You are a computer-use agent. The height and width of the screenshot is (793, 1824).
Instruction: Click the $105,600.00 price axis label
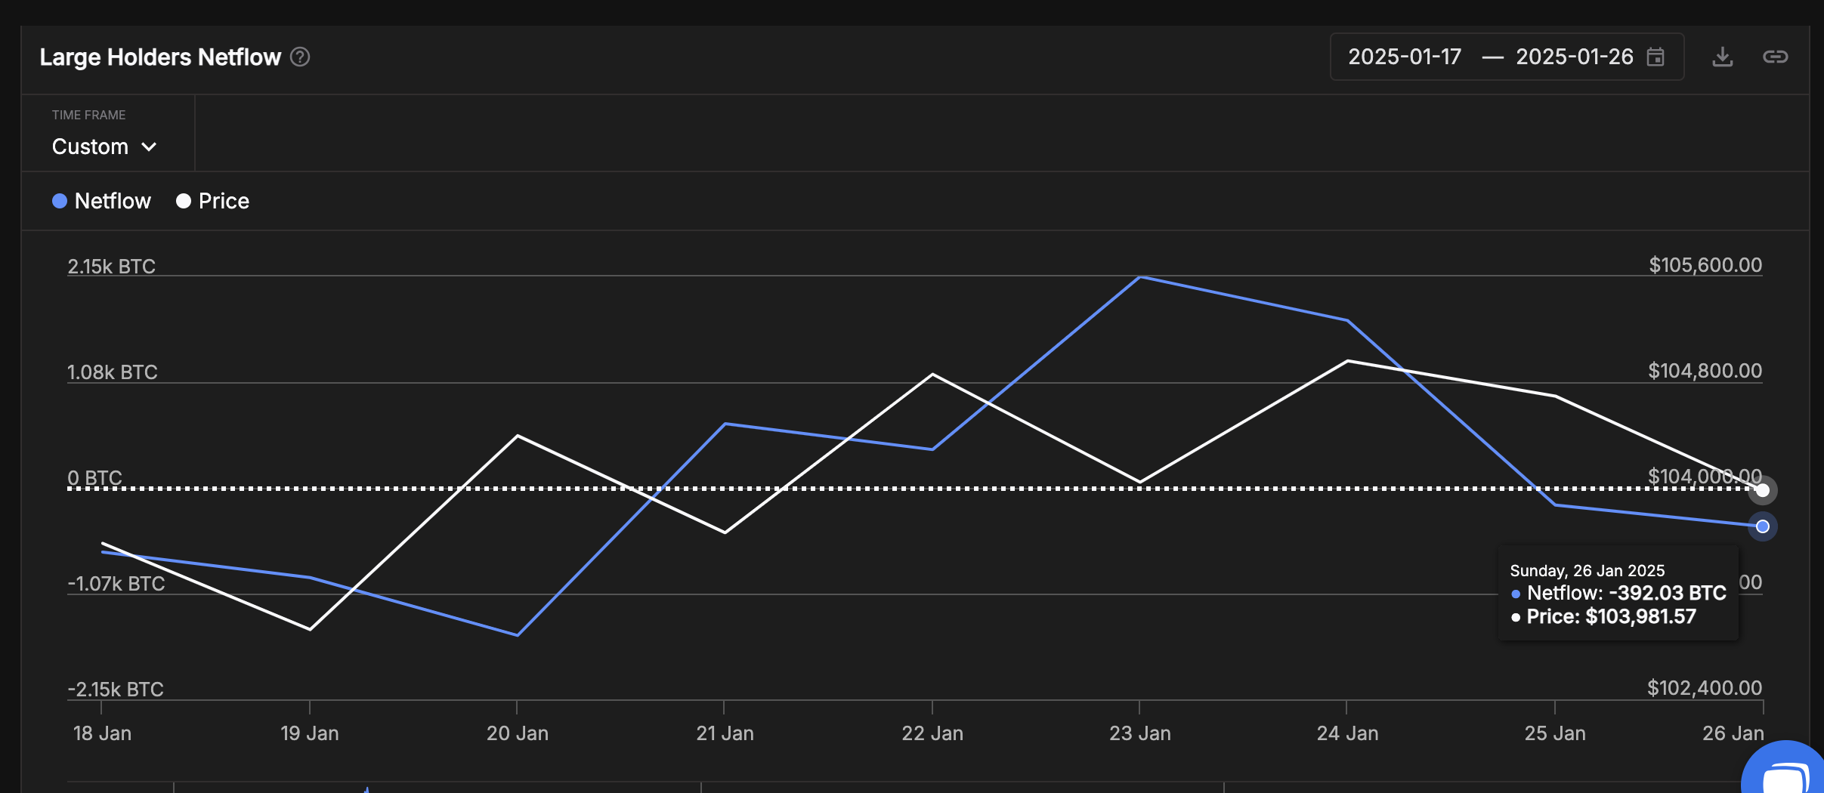(1705, 265)
